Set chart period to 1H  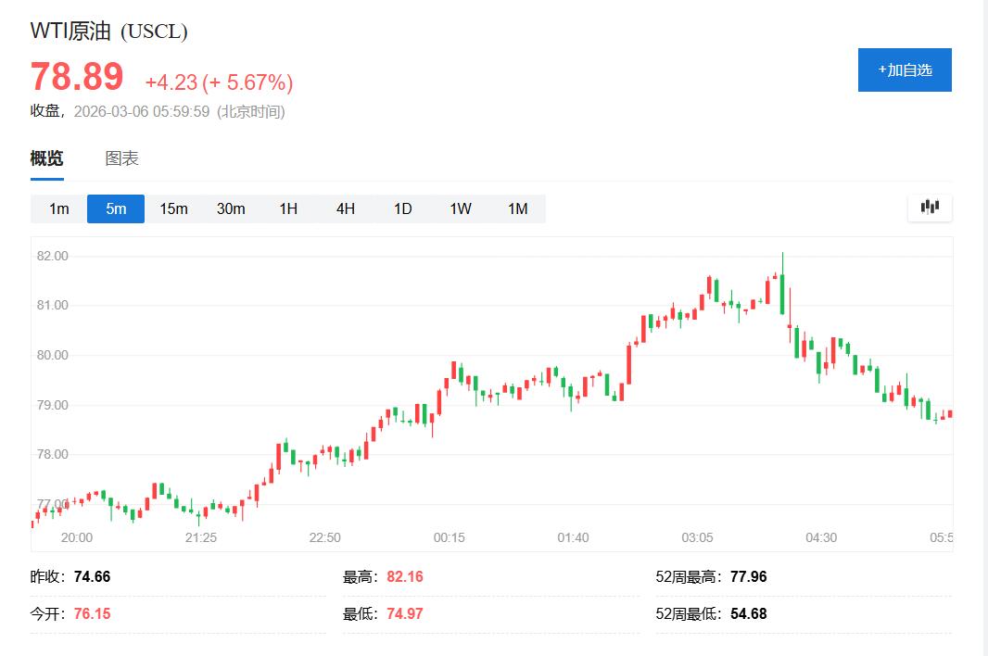288,208
